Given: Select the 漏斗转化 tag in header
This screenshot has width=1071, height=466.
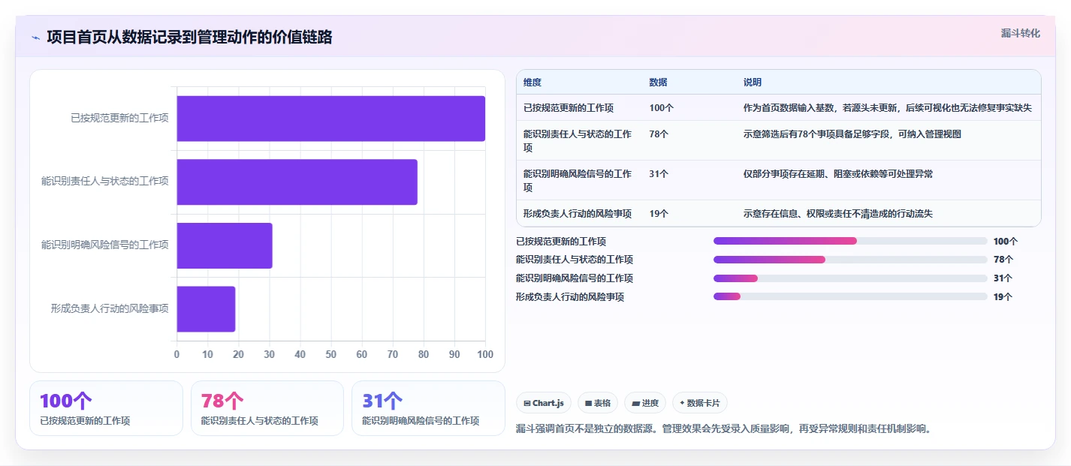Looking at the screenshot, I should (1021, 33).
